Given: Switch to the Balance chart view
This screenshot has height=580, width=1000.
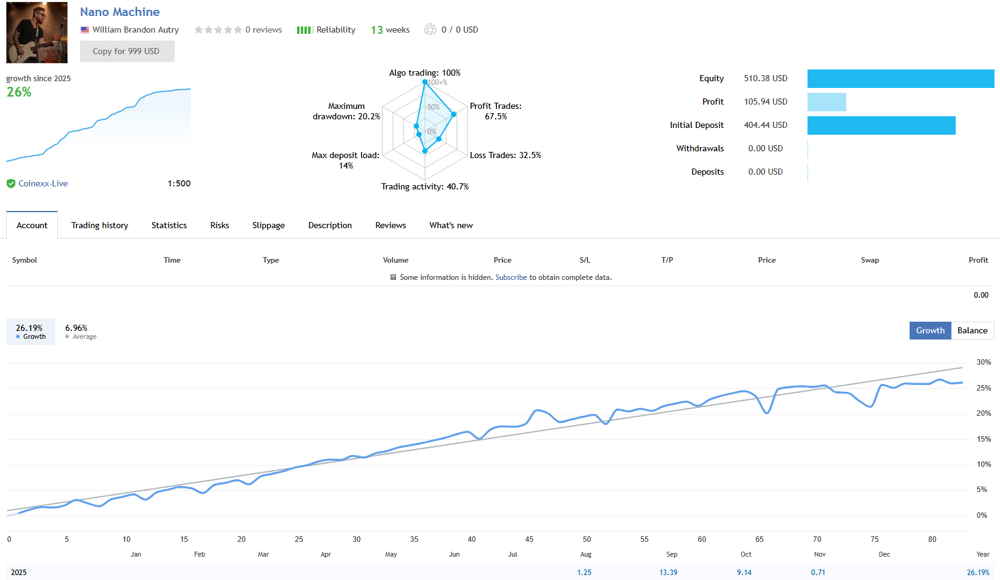Looking at the screenshot, I should 972,330.
